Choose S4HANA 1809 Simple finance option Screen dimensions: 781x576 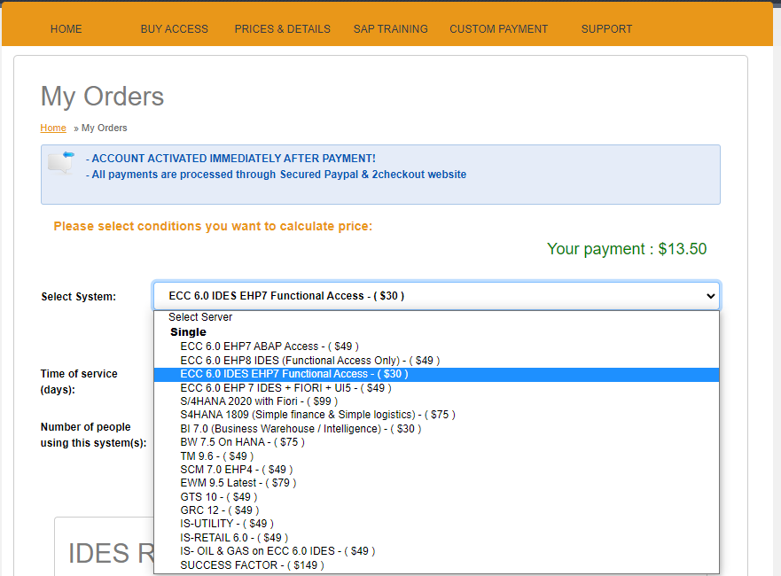coord(436,415)
